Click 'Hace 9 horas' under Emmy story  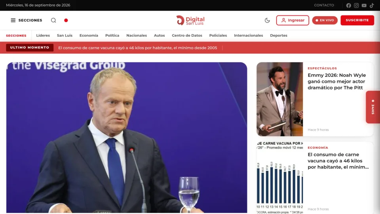318,130
